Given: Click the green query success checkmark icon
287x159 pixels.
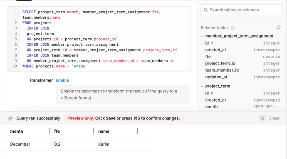Looking at the screenshot, I should point(10,118).
